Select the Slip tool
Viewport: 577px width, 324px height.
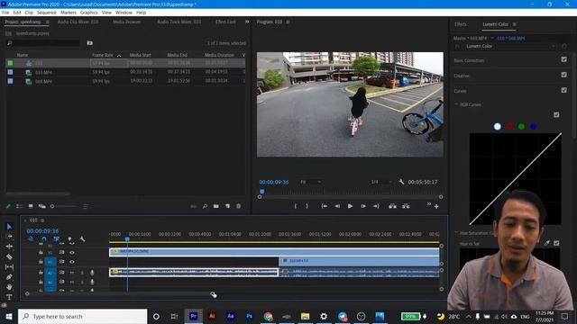tap(9, 266)
